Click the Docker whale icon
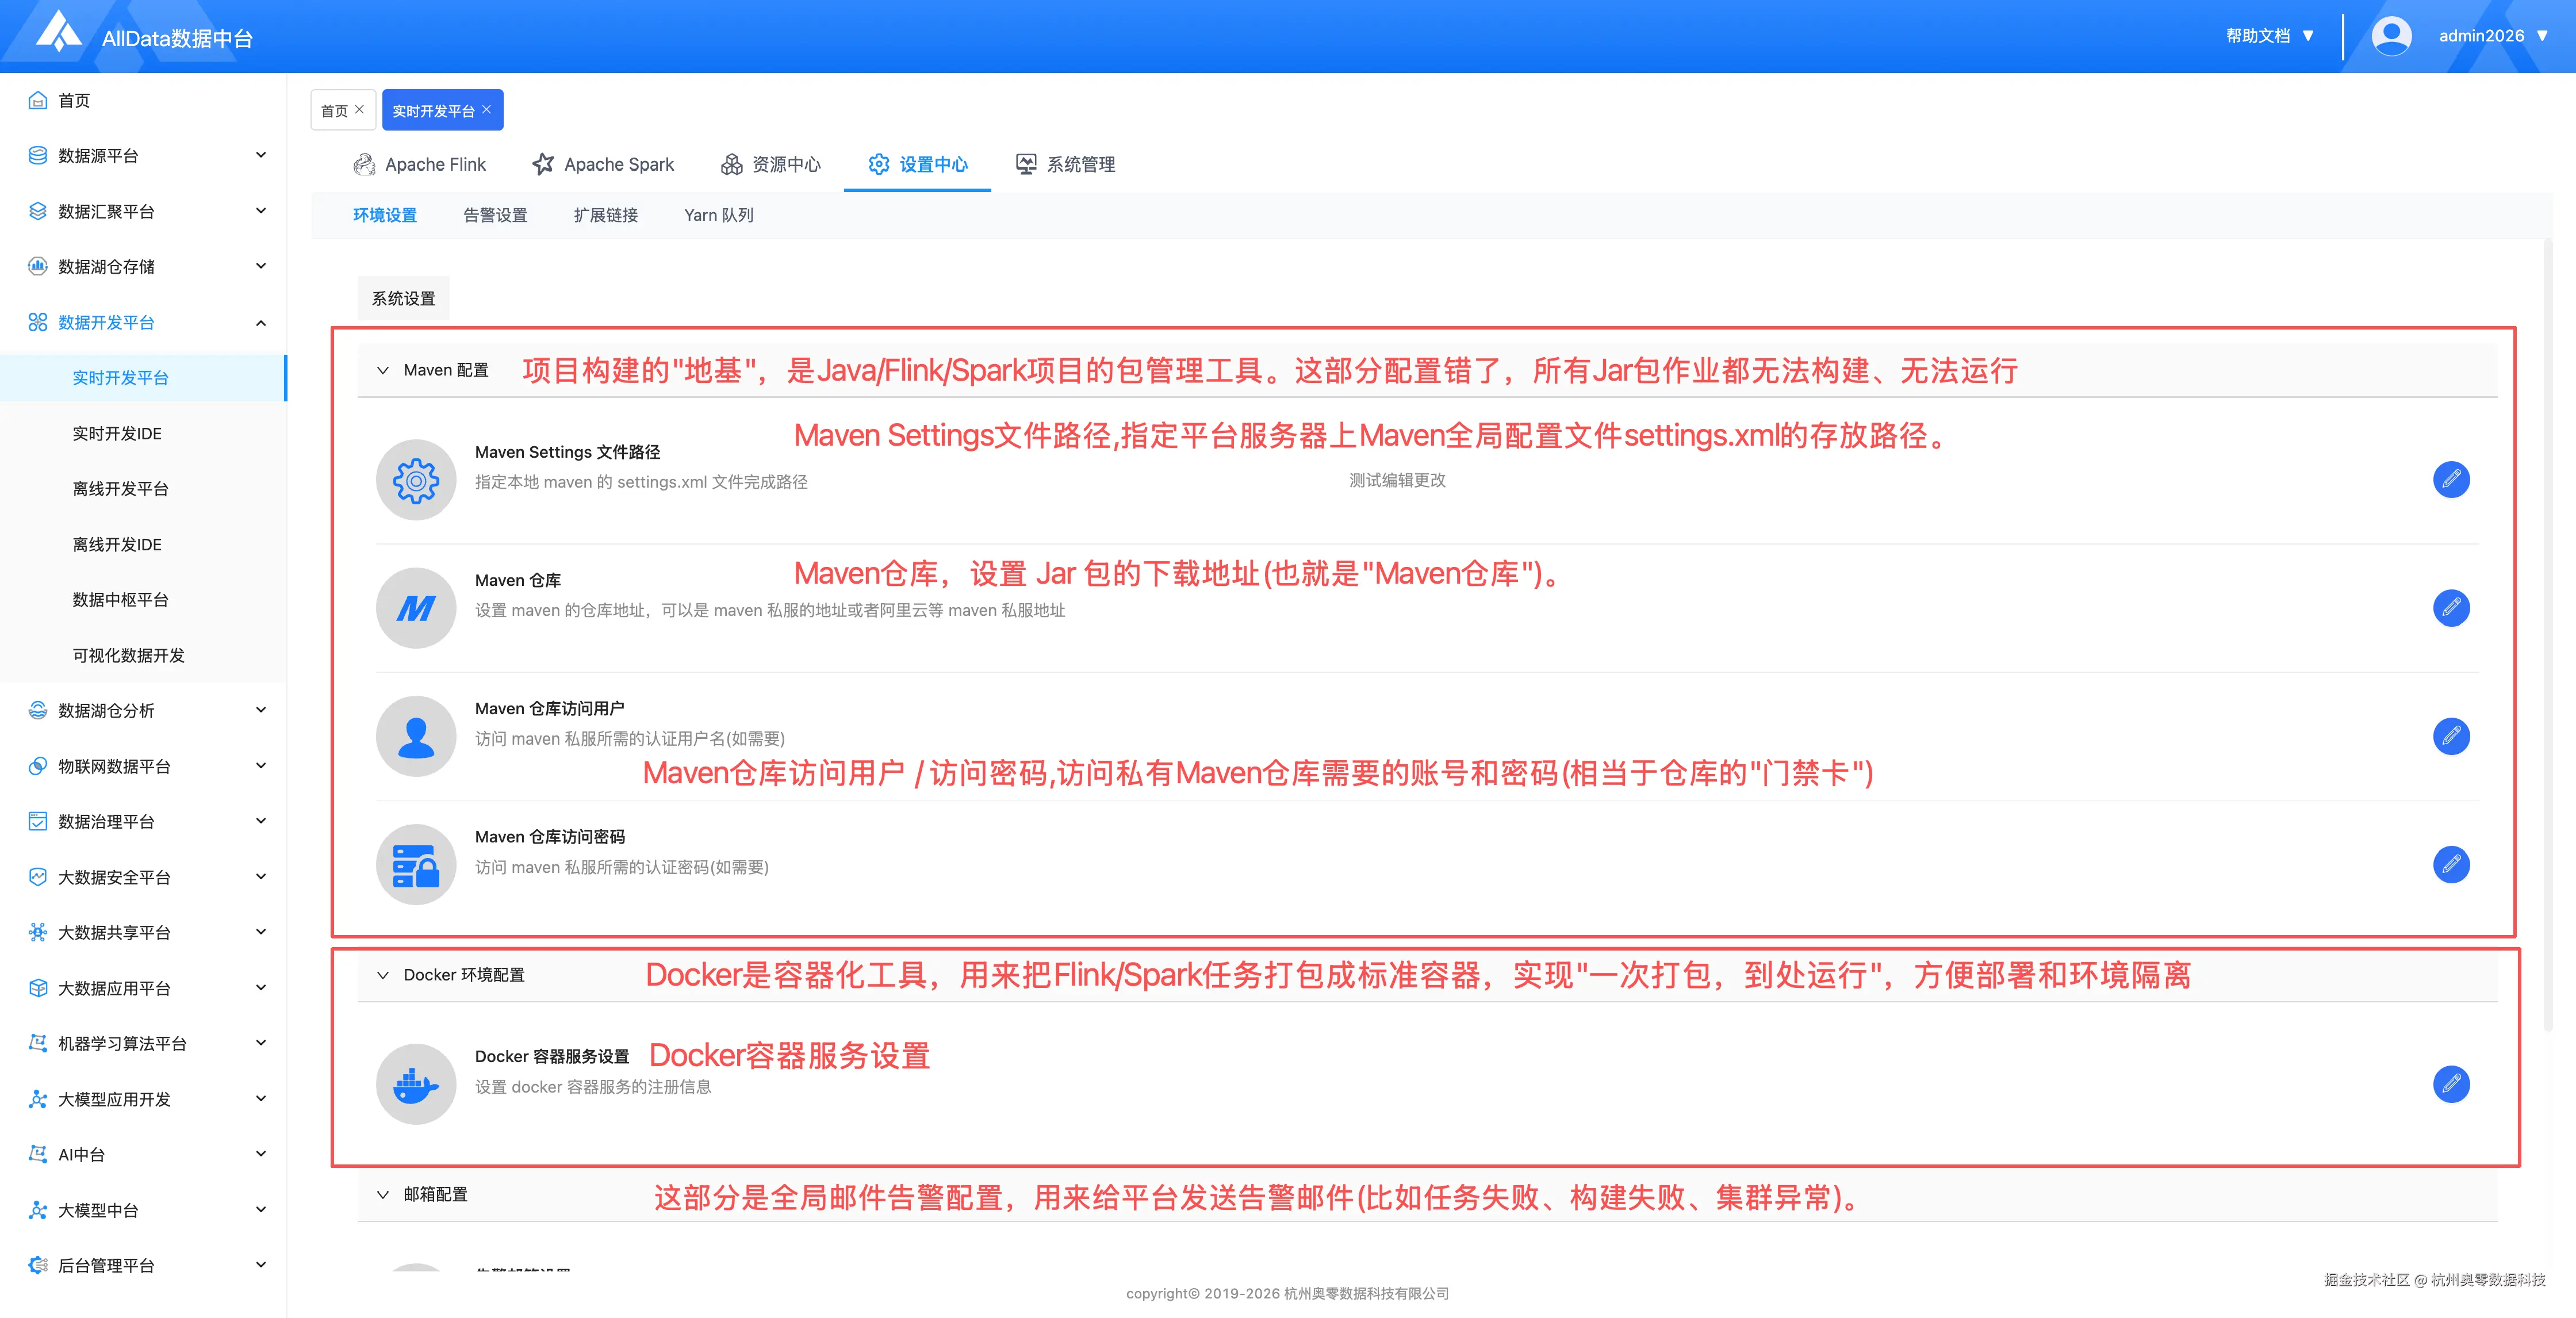 (x=416, y=1084)
